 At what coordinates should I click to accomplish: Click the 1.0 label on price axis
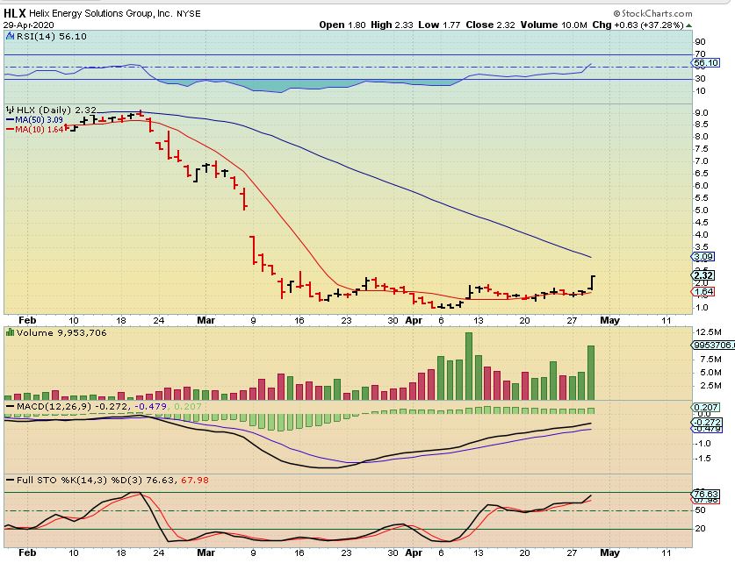pos(702,308)
